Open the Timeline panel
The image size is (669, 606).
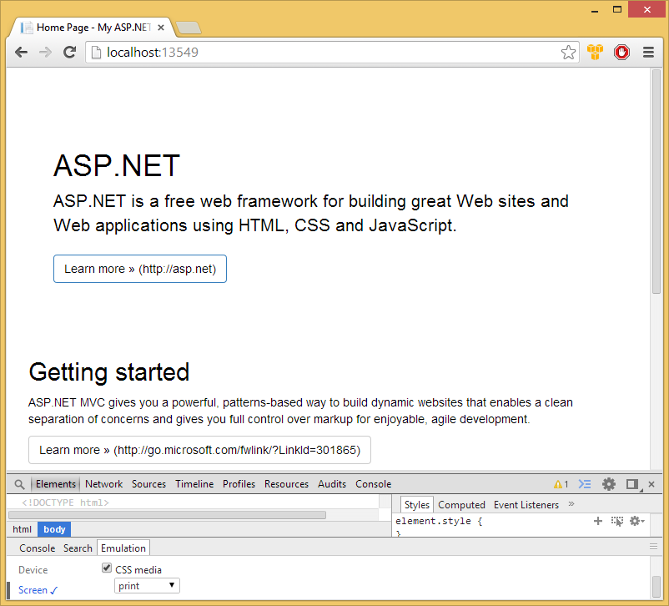(x=194, y=484)
